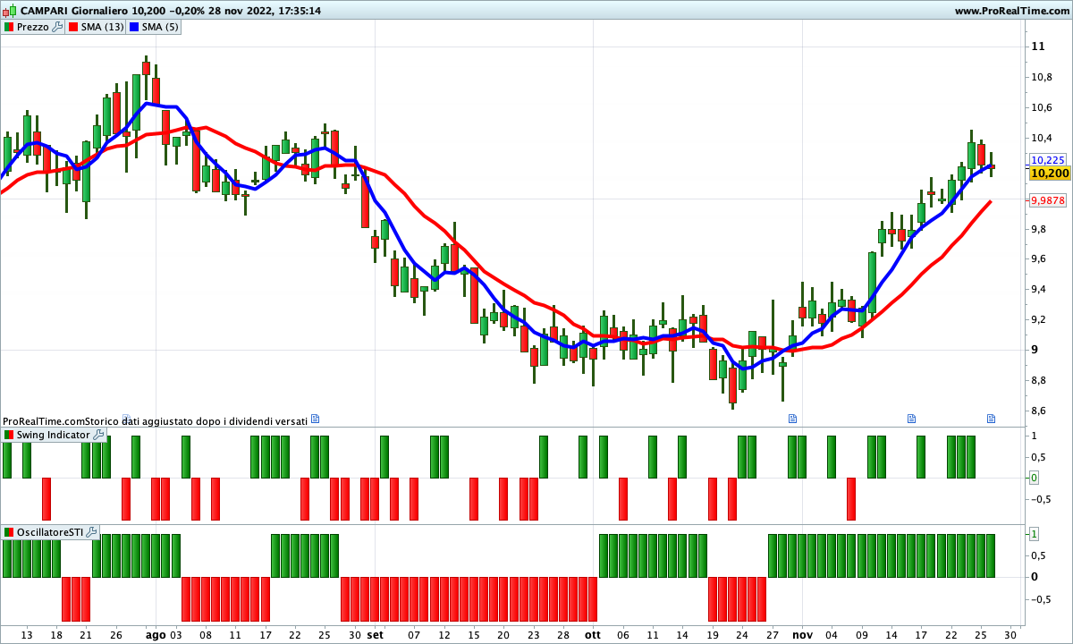Image resolution: width=1073 pixels, height=644 pixels.
Task: Select the Prezzo legend label
Action: (33, 27)
